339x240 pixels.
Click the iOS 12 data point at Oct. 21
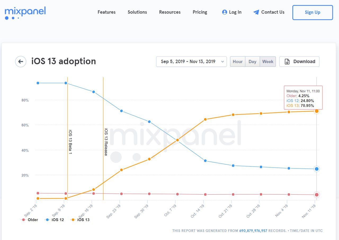(233, 166)
